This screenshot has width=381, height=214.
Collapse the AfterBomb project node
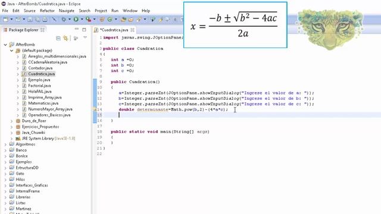coord(5,45)
